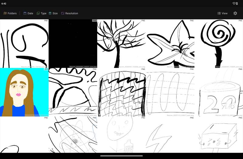Open the bare tree drawing thumbnail

pyautogui.click(x=122, y=44)
